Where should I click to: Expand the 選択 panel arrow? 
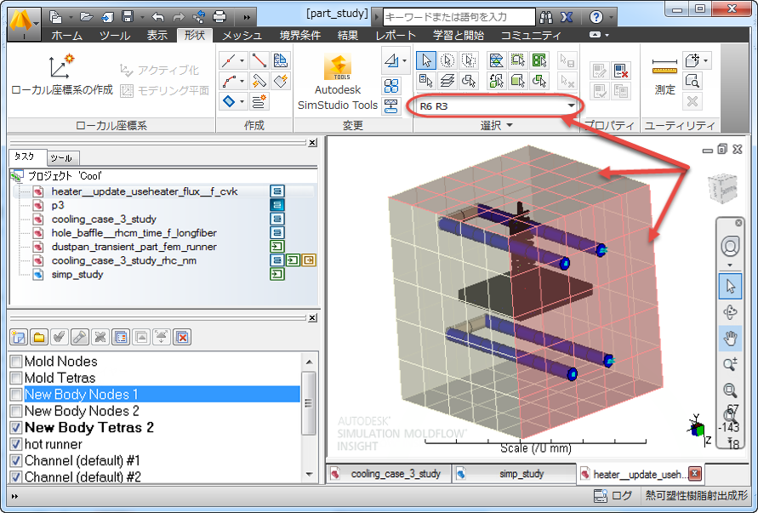[510, 126]
